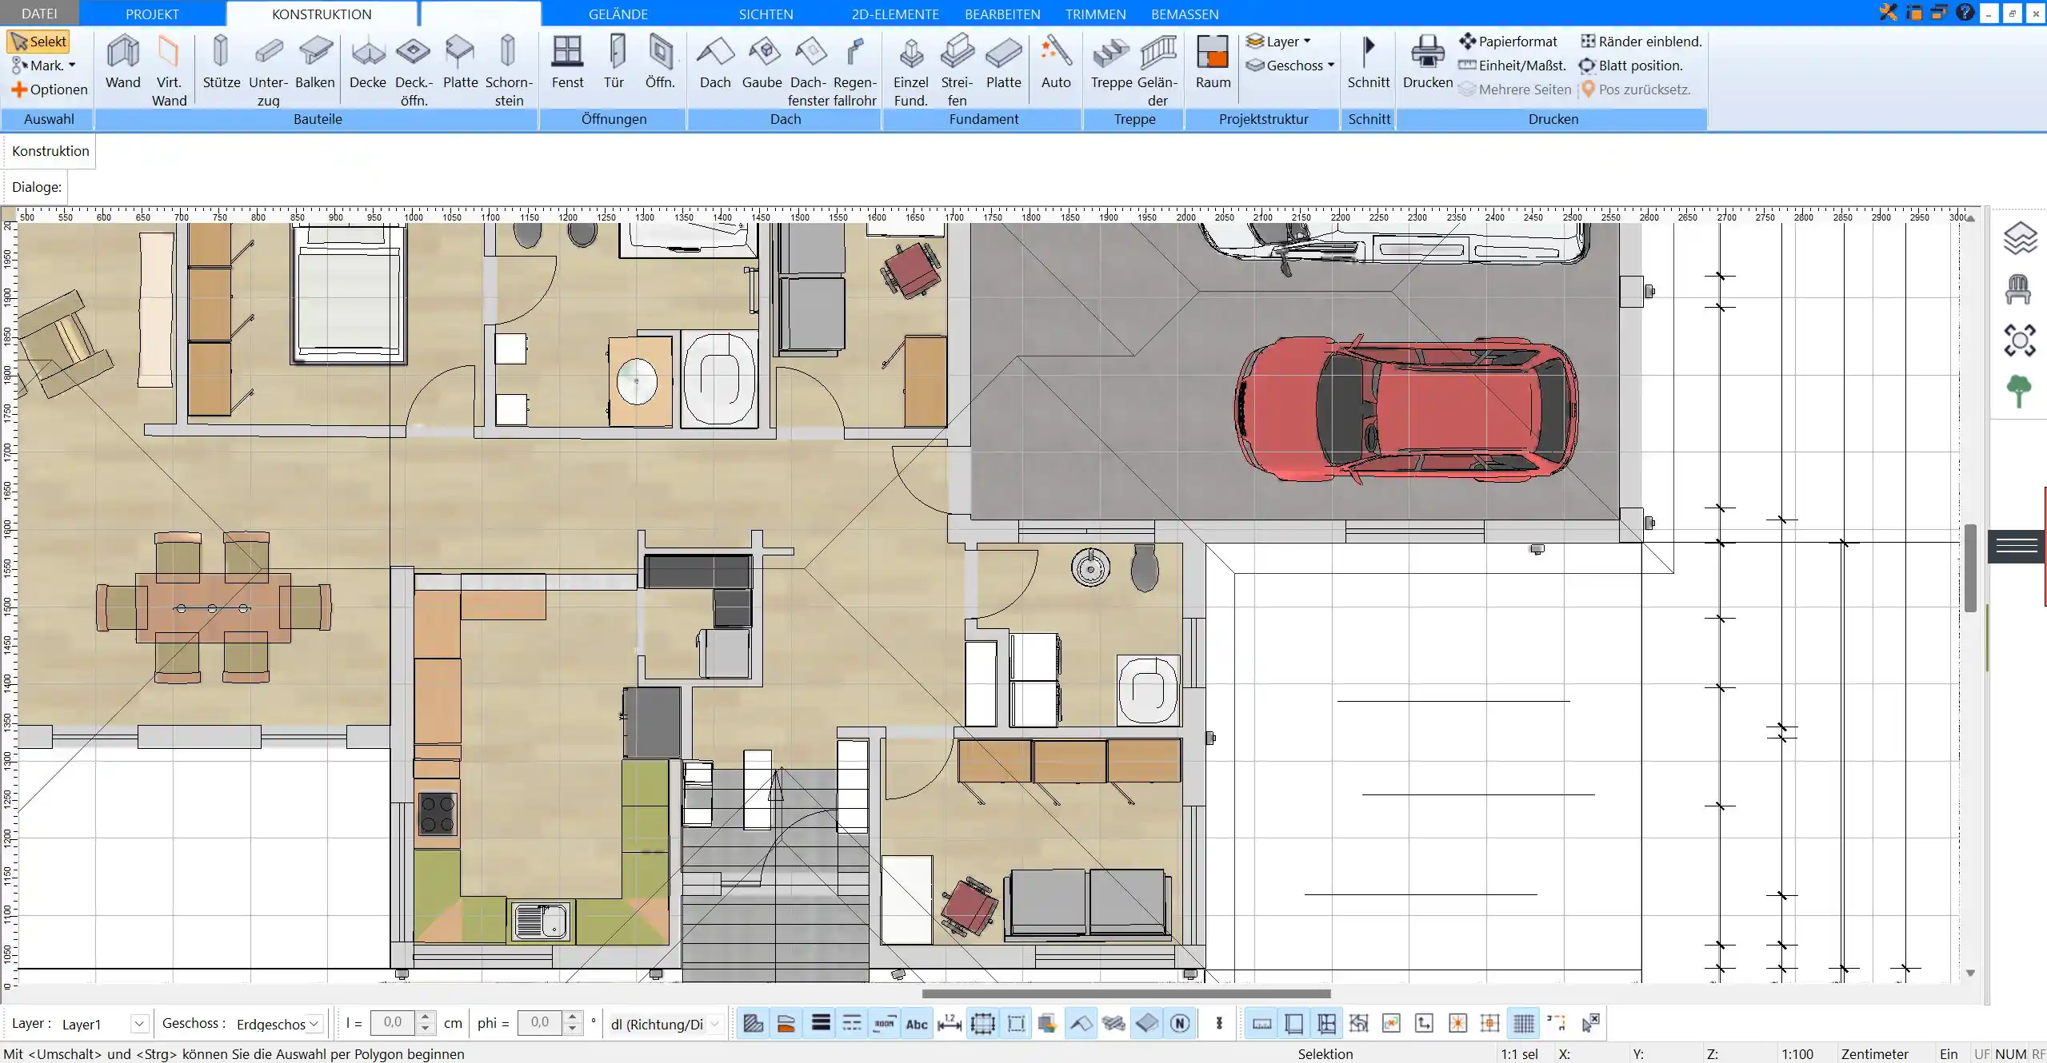The width and height of the screenshot is (2047, 1063).
Task: Open the BEARBEITEN tab
Action: click(x=1002, y=14)
